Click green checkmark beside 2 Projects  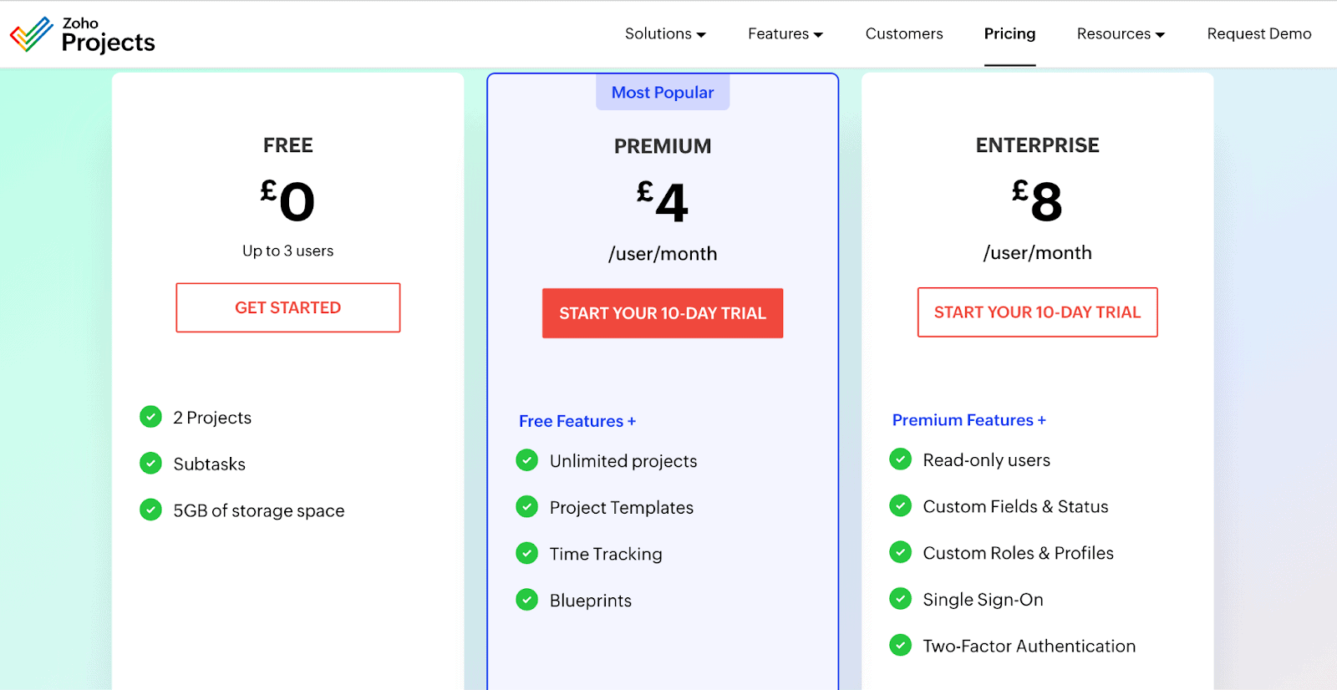coord(150,417)
